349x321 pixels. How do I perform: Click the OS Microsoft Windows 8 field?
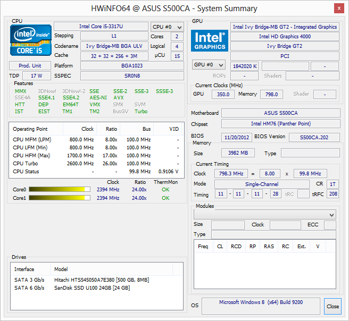[x=261, y=306]
